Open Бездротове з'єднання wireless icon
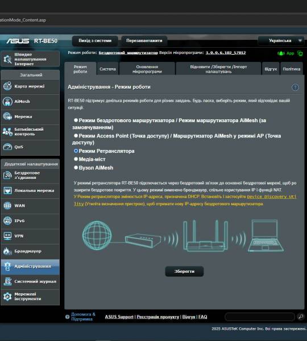 [7, 175]
